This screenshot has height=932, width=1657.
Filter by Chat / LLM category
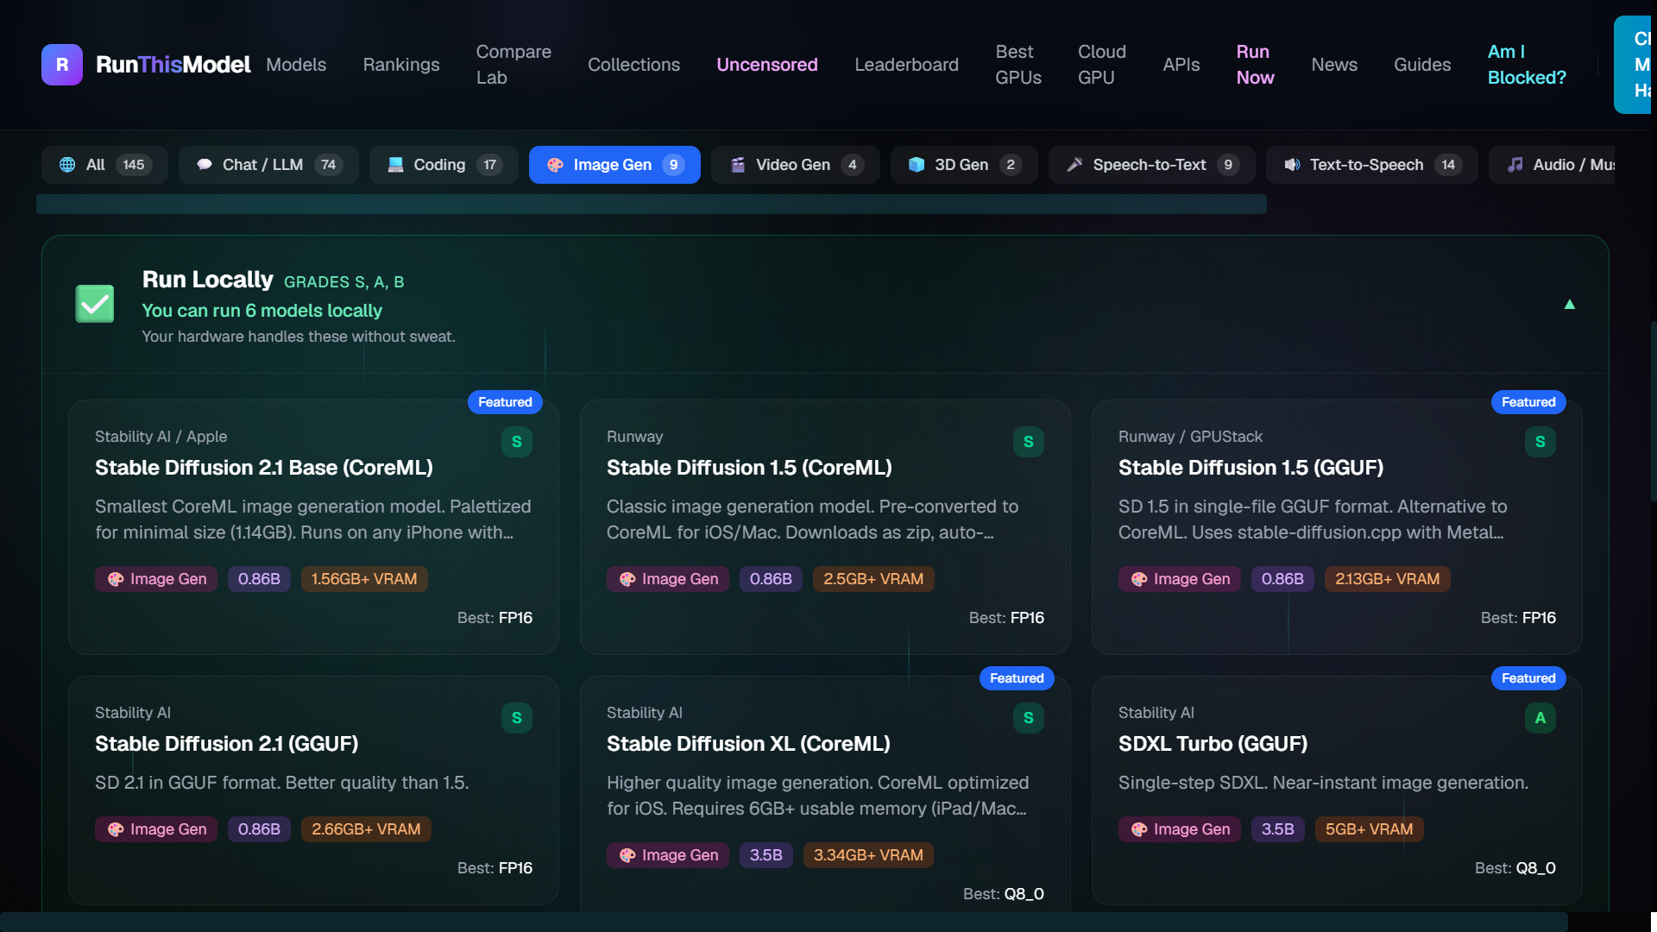tap(268, 165)
